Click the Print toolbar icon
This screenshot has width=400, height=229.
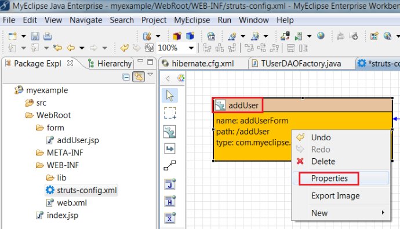coord(47,36)
